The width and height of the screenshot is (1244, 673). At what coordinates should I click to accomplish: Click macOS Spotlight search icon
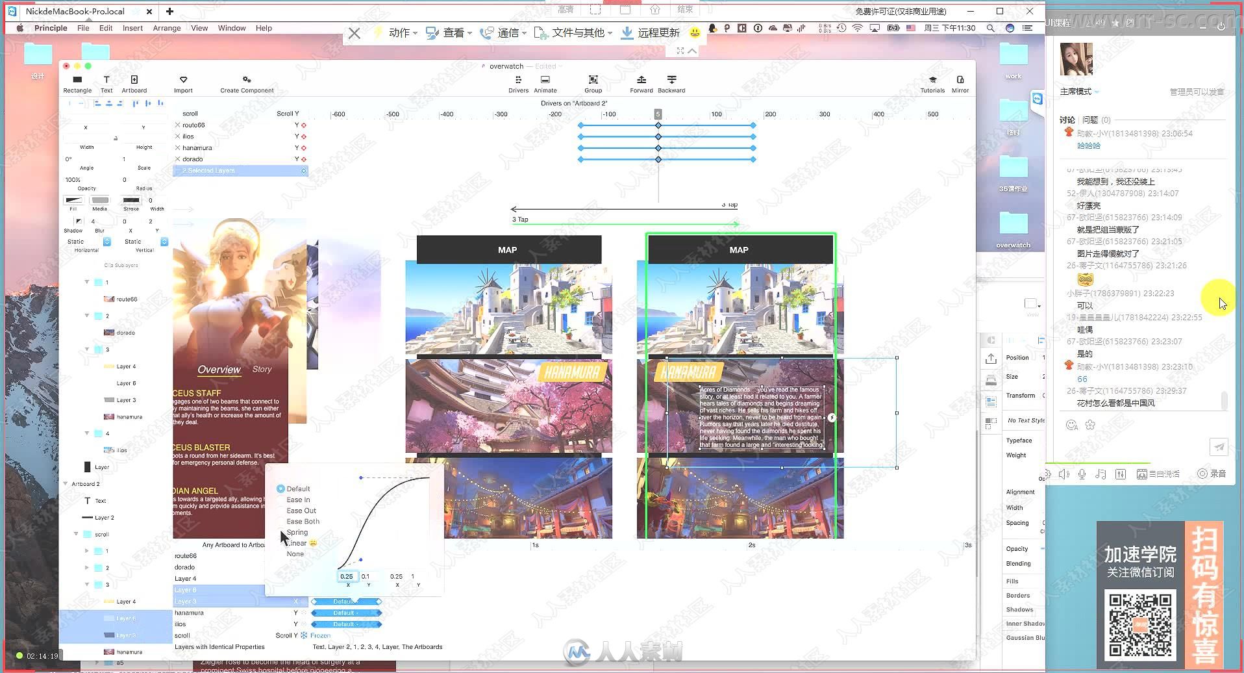[990, 28]
